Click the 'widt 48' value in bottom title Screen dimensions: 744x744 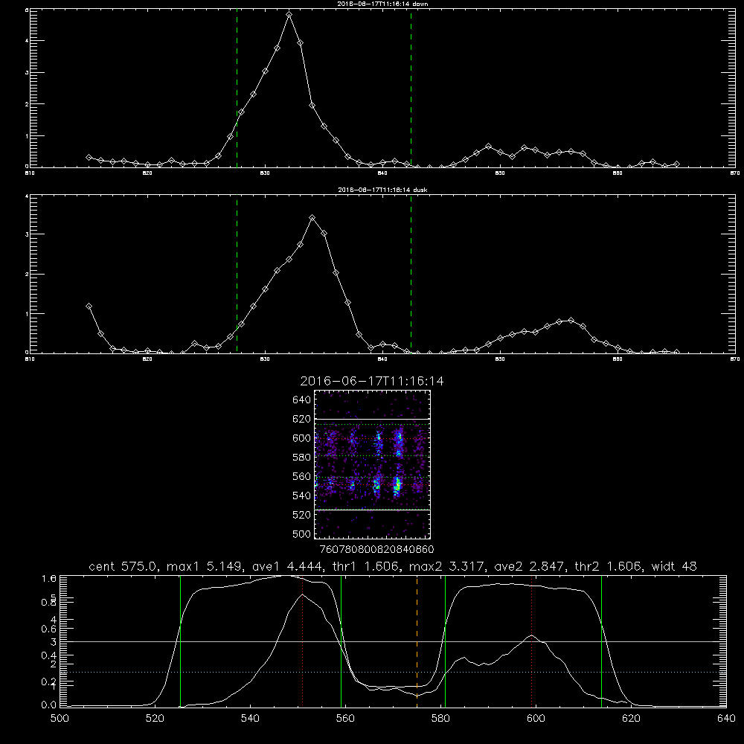coord(674,566)
